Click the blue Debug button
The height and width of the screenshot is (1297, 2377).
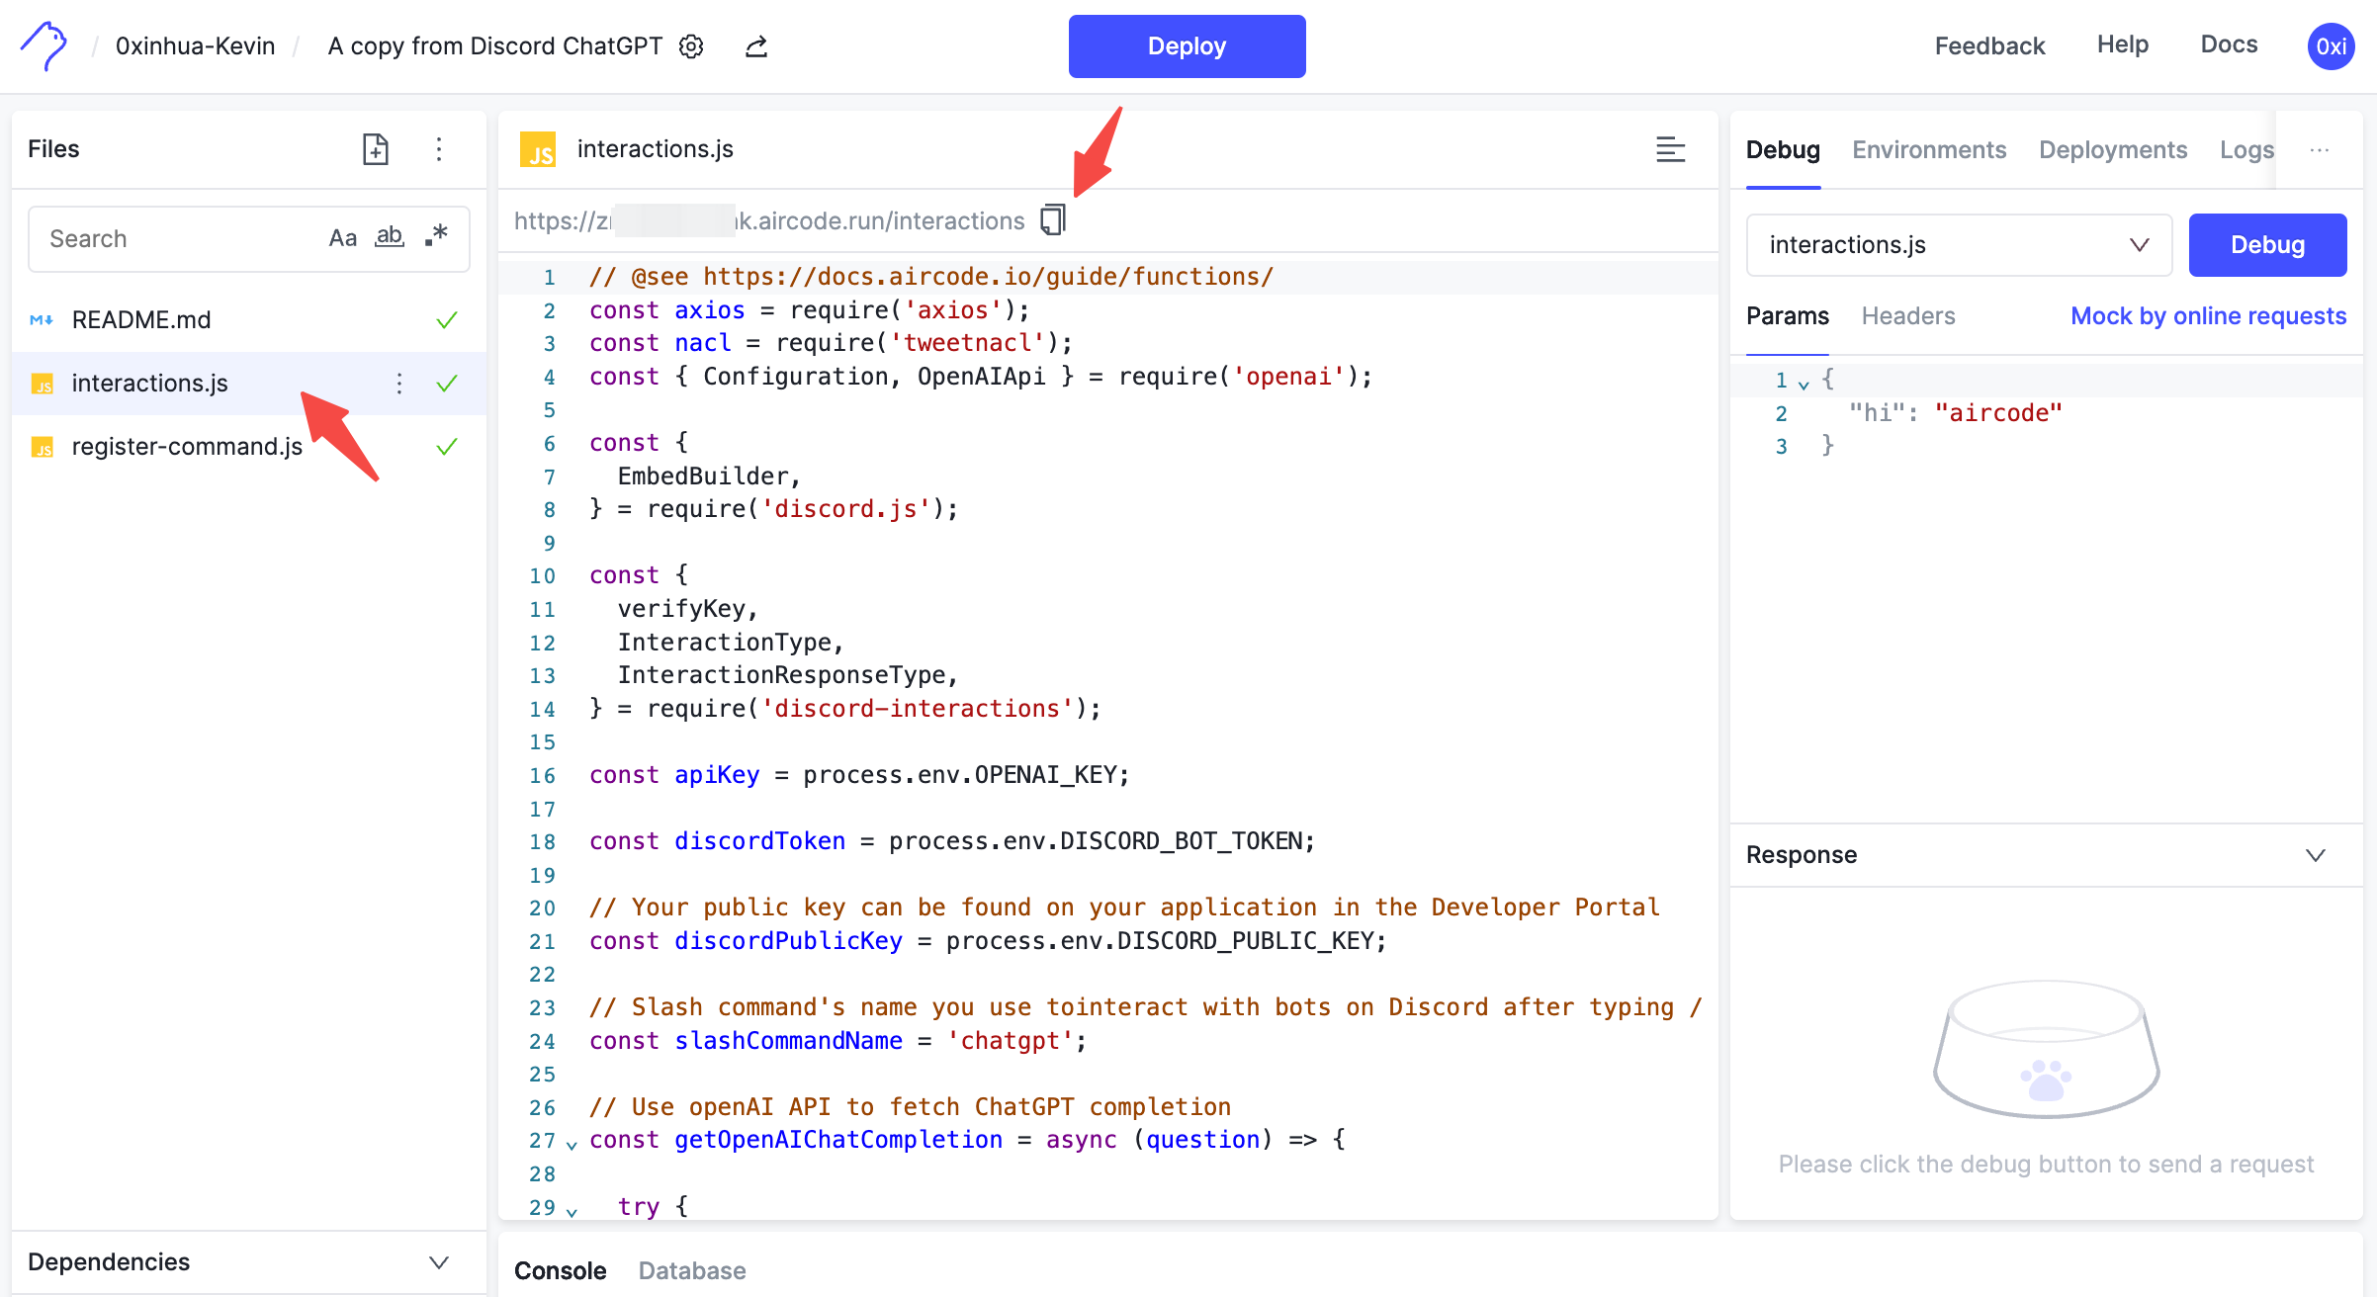click(x=2267, y=245)
